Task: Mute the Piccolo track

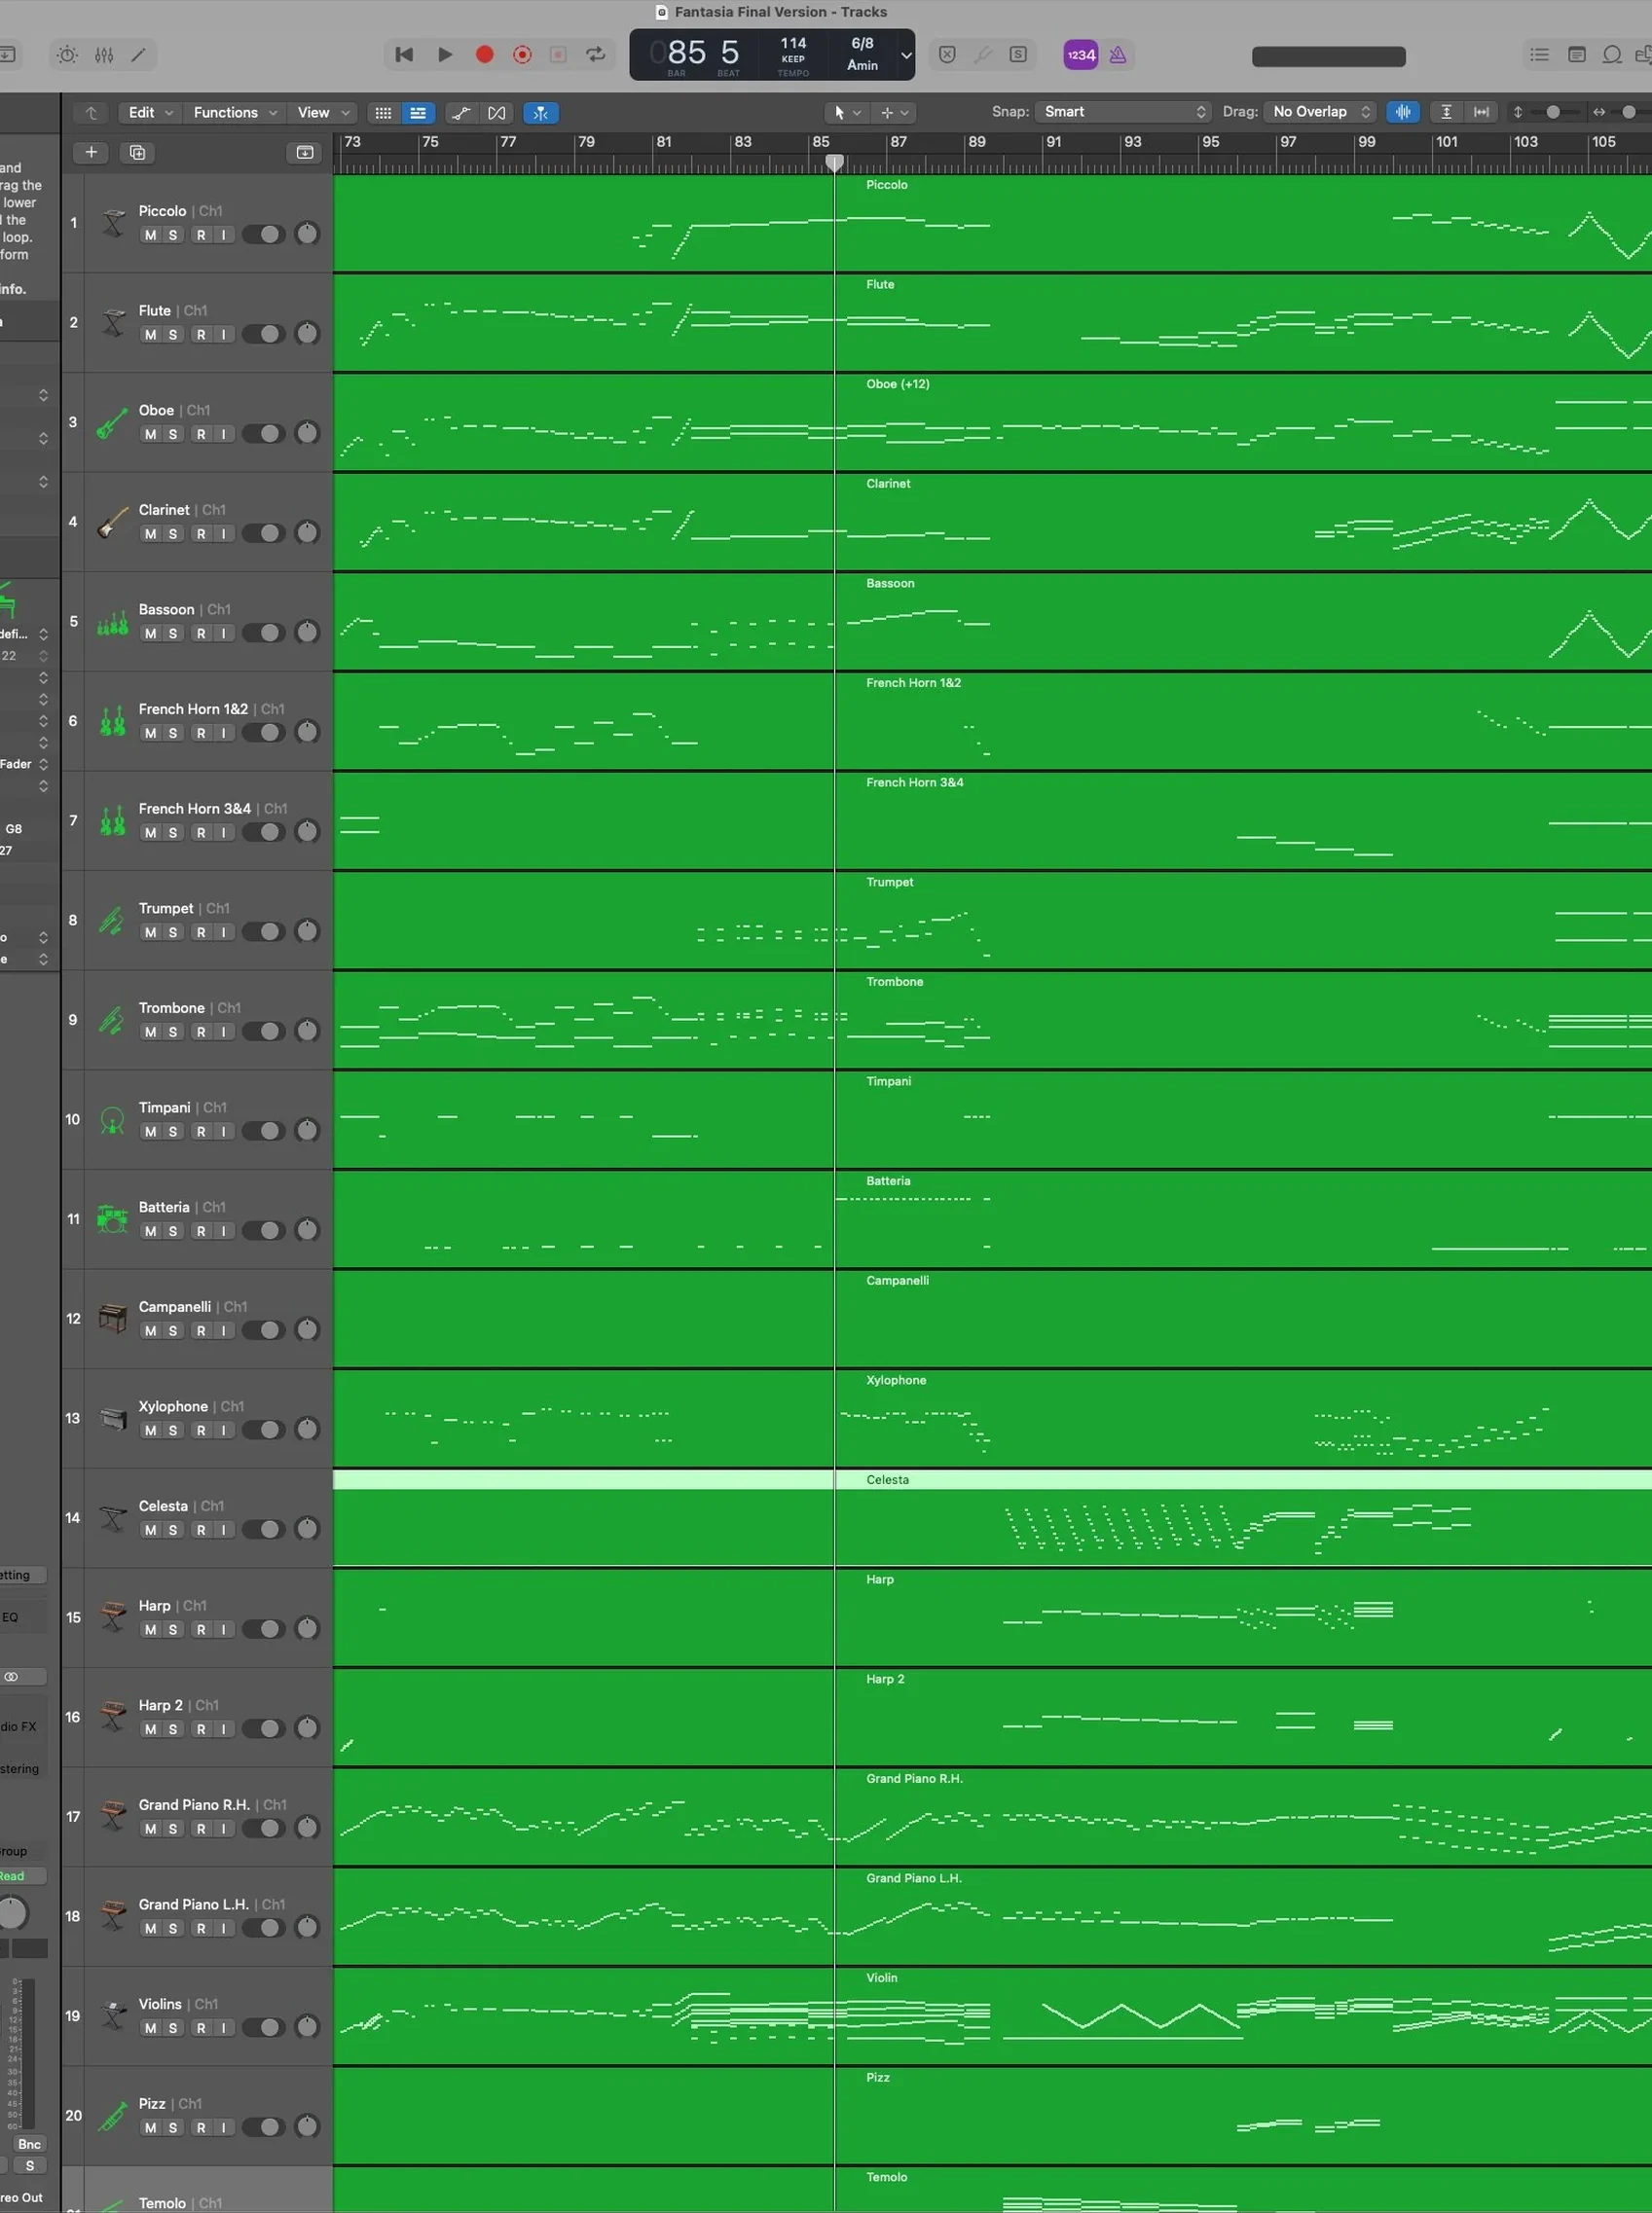Action: click(x=150, y=235)
